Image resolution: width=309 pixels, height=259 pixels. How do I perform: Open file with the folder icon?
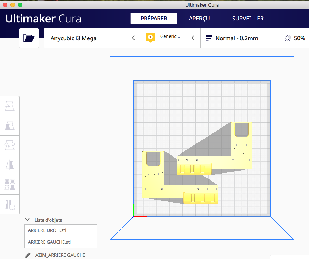coord(29,38)
